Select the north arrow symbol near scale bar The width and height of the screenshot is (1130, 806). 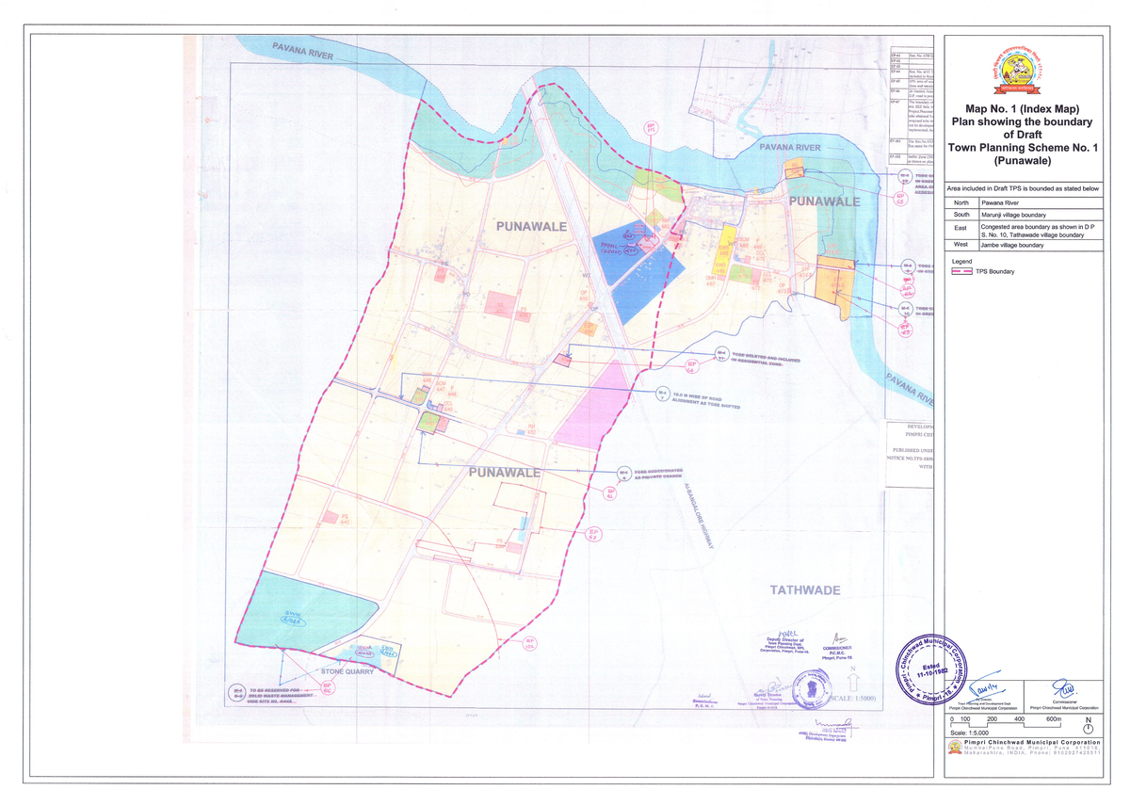[1089, 727]
